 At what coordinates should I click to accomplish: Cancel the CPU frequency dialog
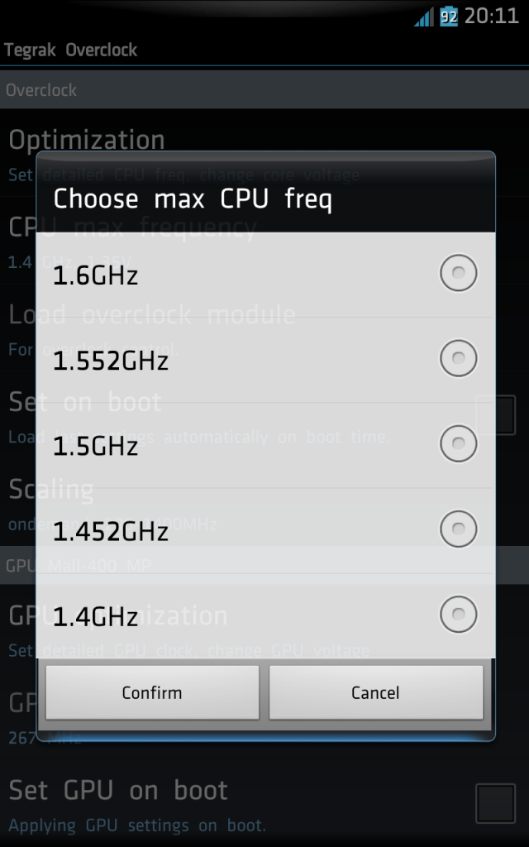pos(376,692)
